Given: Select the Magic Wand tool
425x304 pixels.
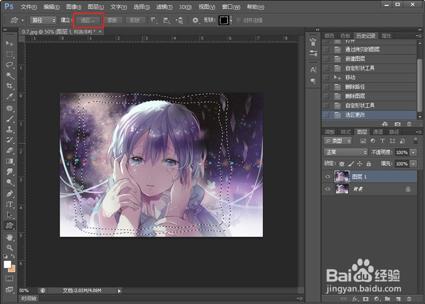Looking at the screenshot, I should coord(10,75).
